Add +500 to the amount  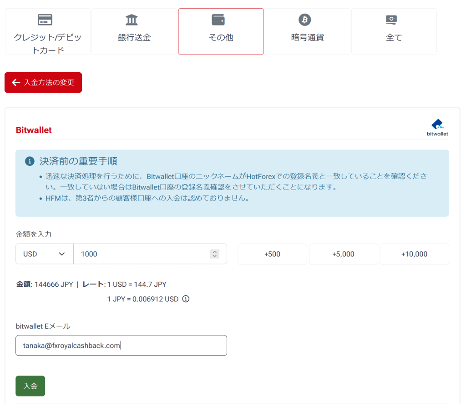pos(272,254)
